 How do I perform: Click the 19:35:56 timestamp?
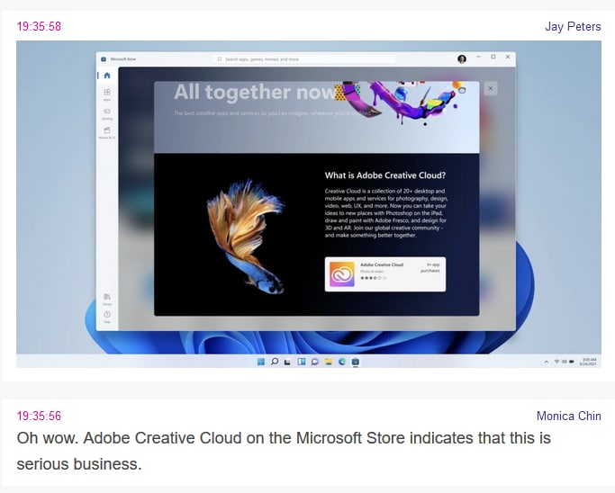tap(39, 416)
